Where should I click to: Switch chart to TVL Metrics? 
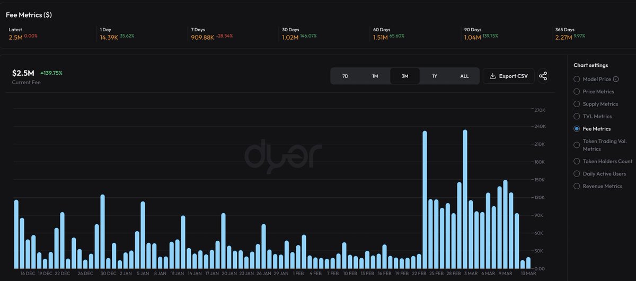(x=577, y=116)
